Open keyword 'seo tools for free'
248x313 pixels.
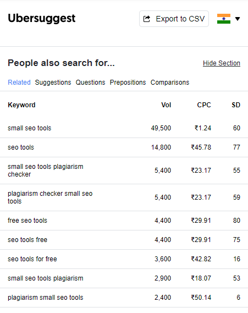pyautogui.click(x=32, y=259)
